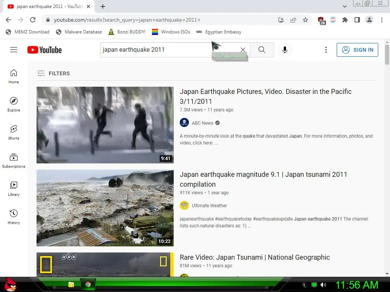Open the running men video thumbnail
This screenshot has width=390, height=292.
[105, 125]
